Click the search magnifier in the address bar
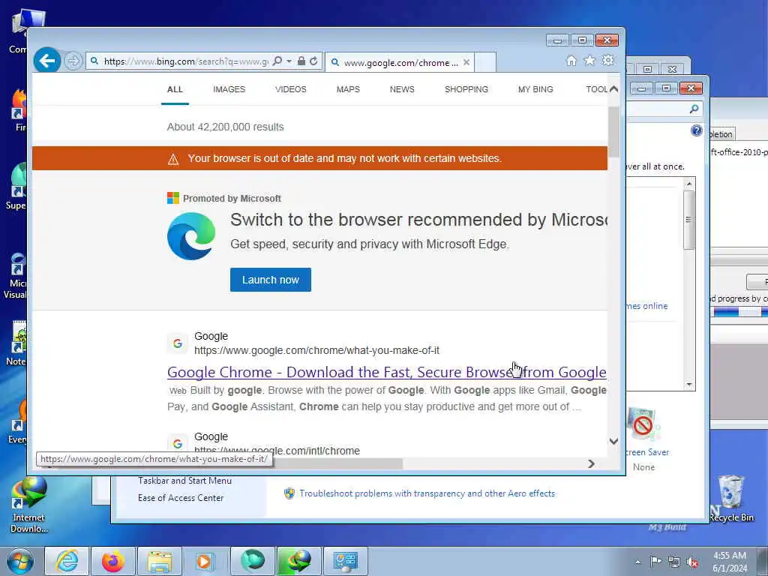The image size is (768, 576). (277, 61)
